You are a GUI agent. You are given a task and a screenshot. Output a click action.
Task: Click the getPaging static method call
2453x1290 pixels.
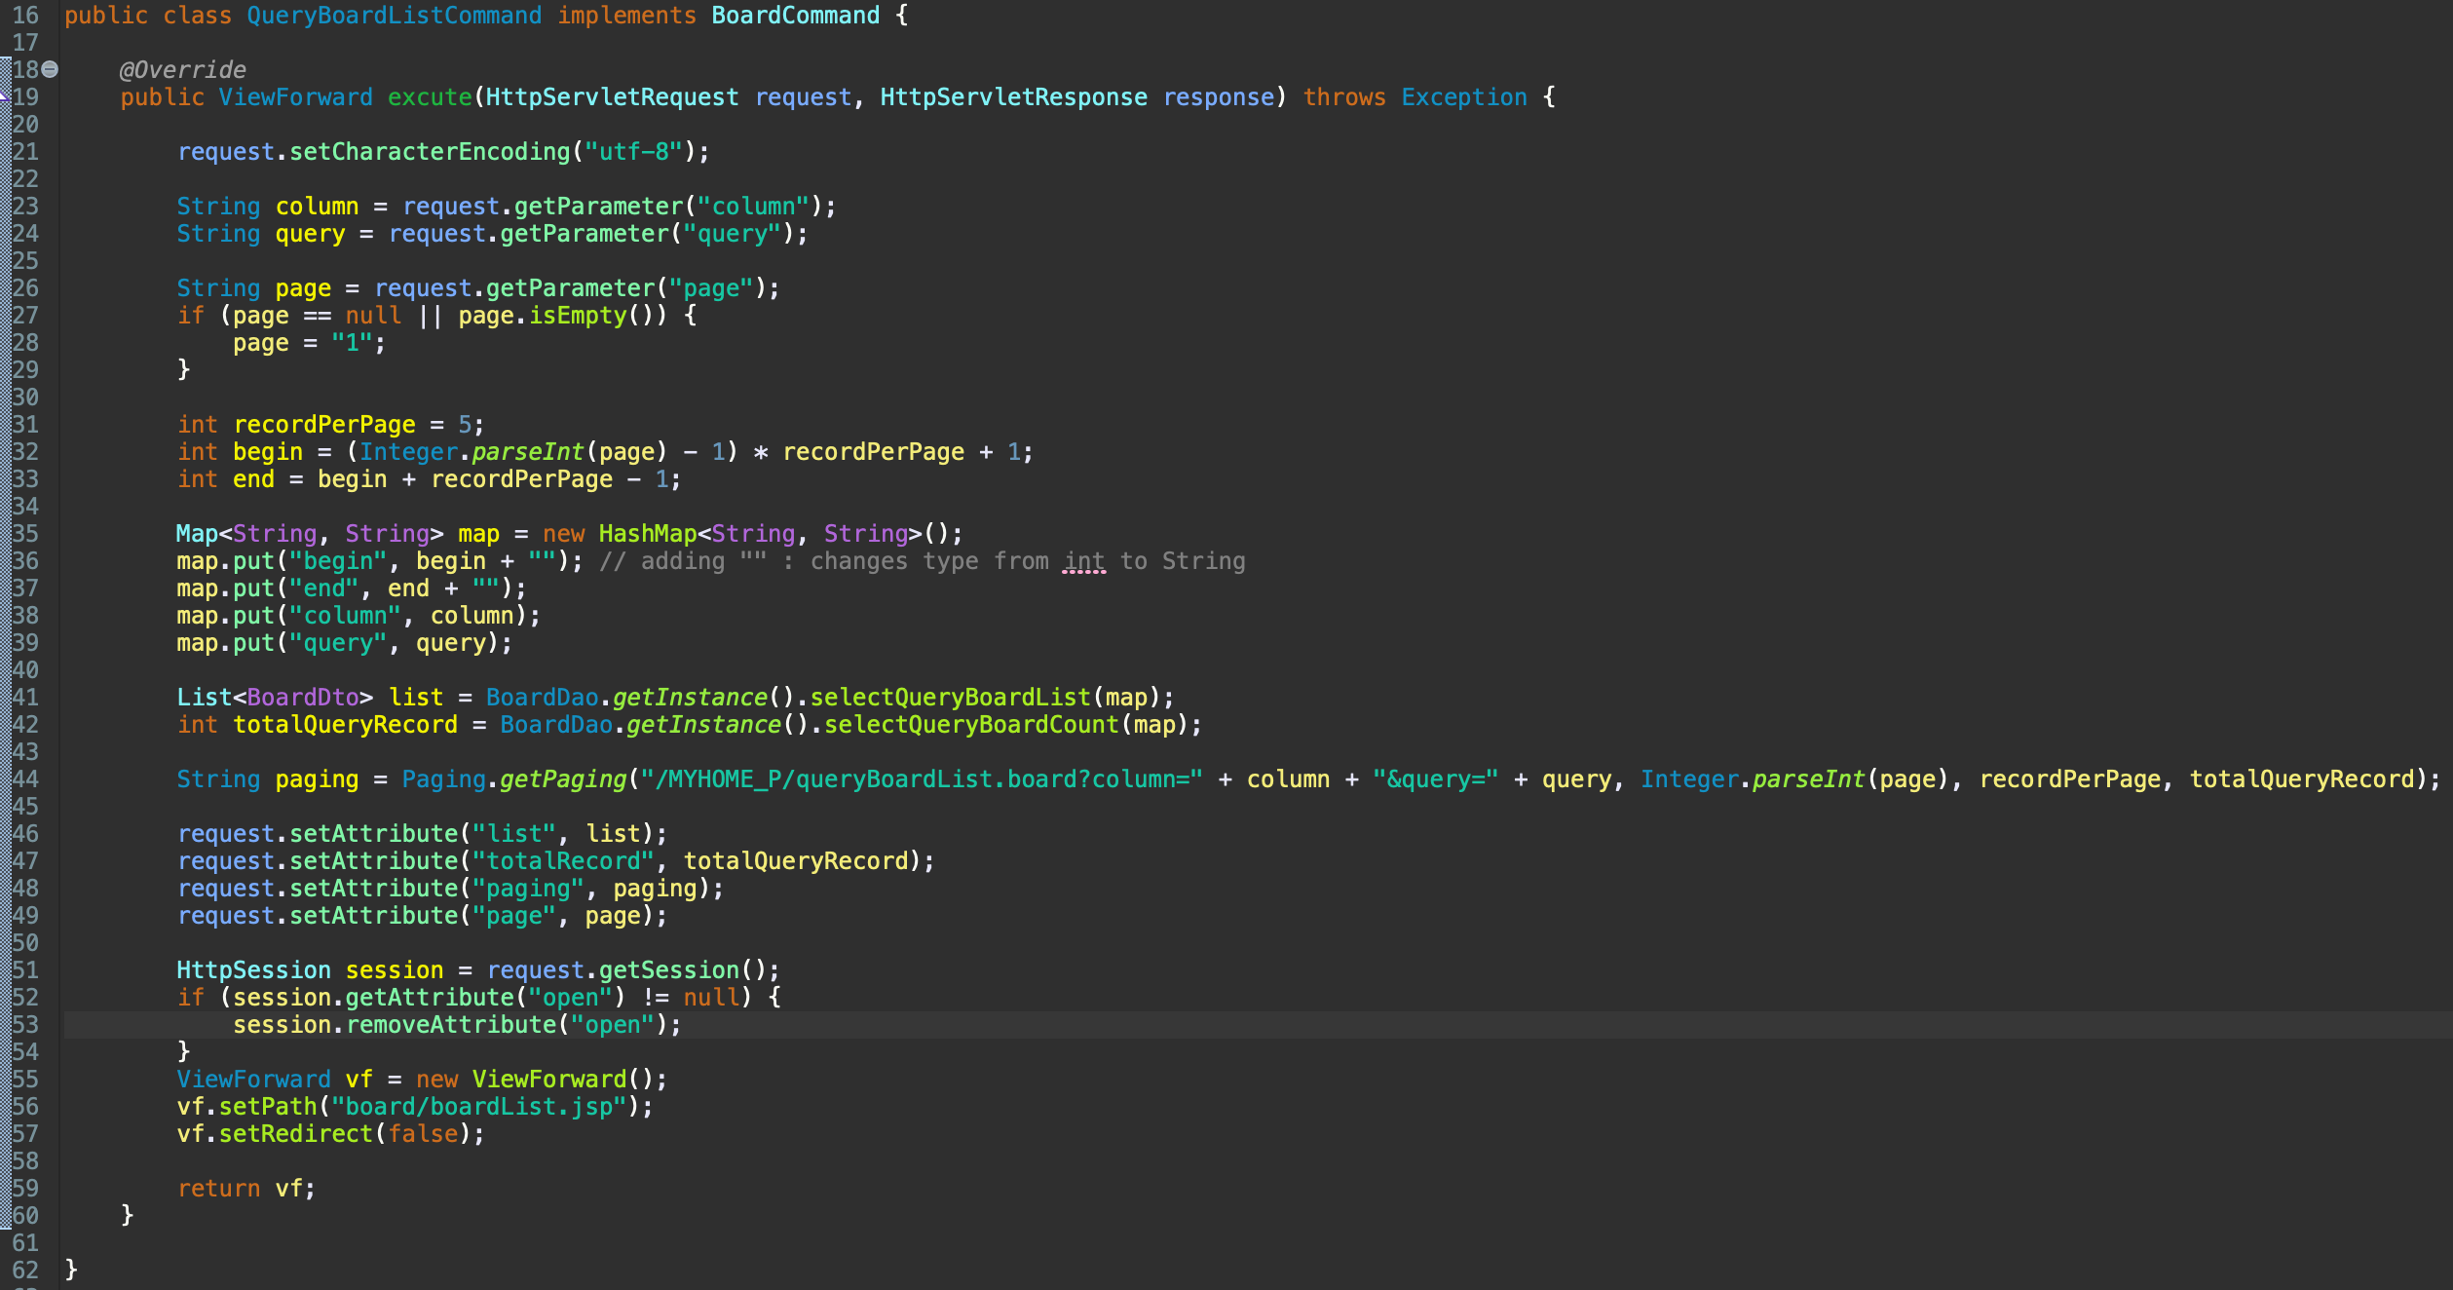pyautogui.click(x=563, y=779)
